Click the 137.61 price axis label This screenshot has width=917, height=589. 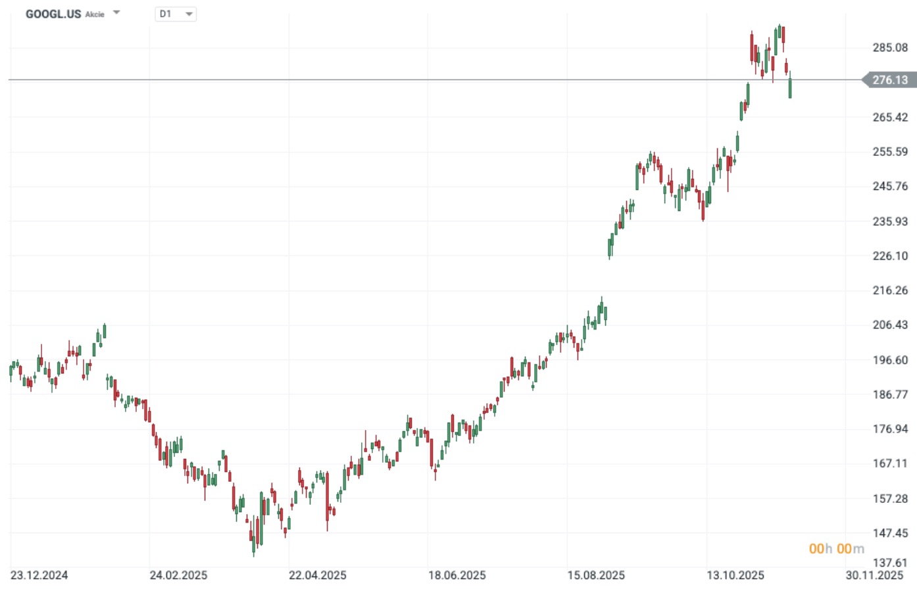pos(890,563)
